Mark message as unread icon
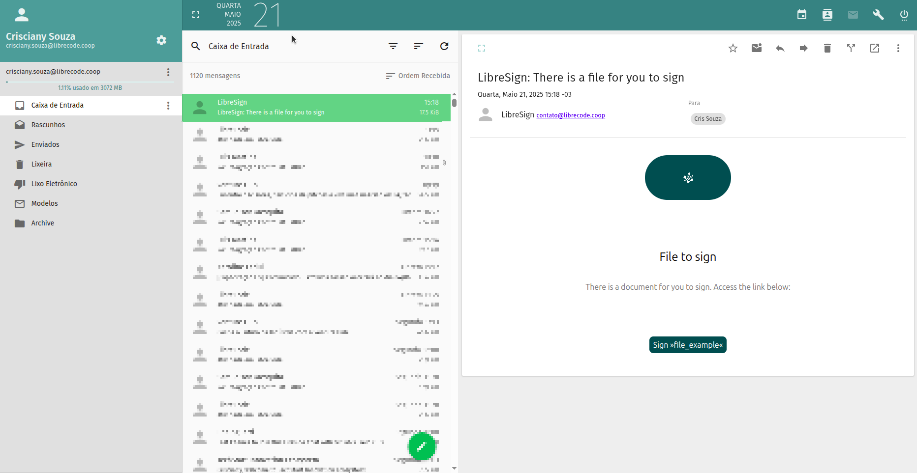 [757, 48]
